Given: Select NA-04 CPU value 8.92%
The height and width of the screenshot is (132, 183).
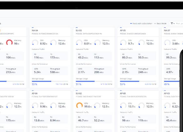Looking at the screenshot, I should (x=43, y=44).
